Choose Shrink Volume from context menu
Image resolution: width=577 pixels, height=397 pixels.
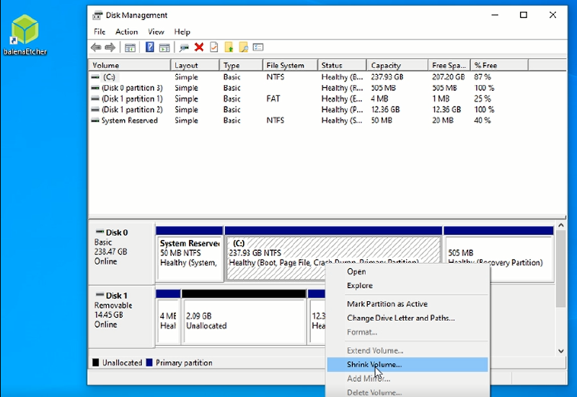click(x=374, y=365)
